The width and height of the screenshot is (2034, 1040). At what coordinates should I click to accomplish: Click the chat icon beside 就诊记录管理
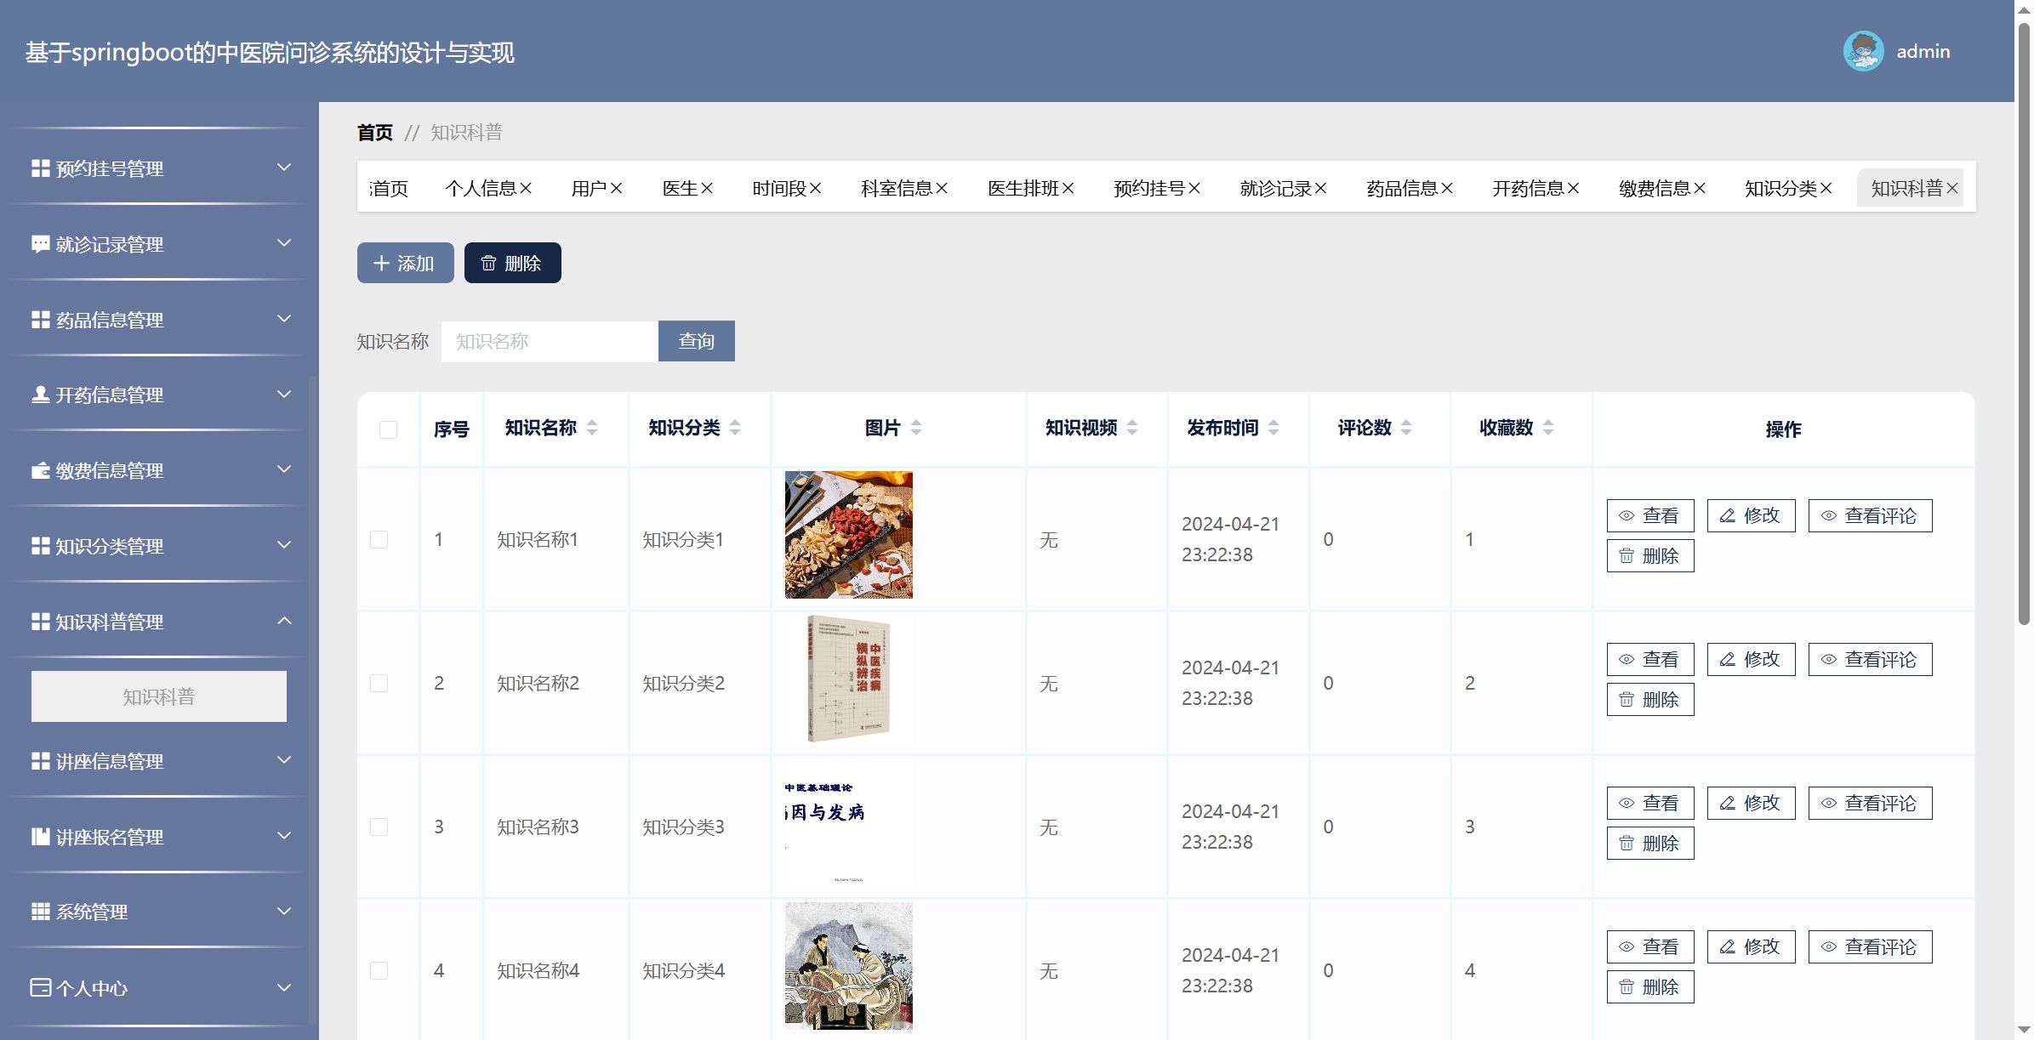[x=40, y=244]
